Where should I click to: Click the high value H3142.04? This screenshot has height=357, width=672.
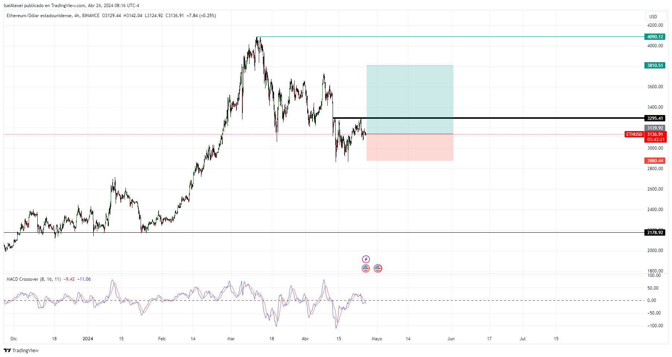coord(133,16)
